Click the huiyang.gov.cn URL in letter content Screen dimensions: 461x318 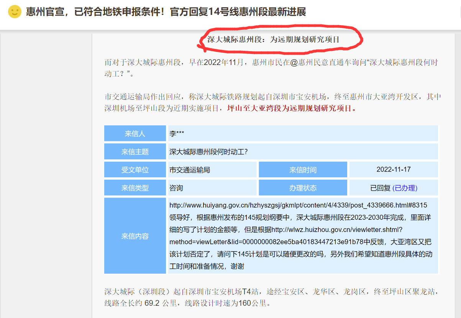click(x=298, y=205)
